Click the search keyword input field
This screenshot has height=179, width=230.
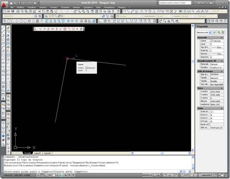175,3
